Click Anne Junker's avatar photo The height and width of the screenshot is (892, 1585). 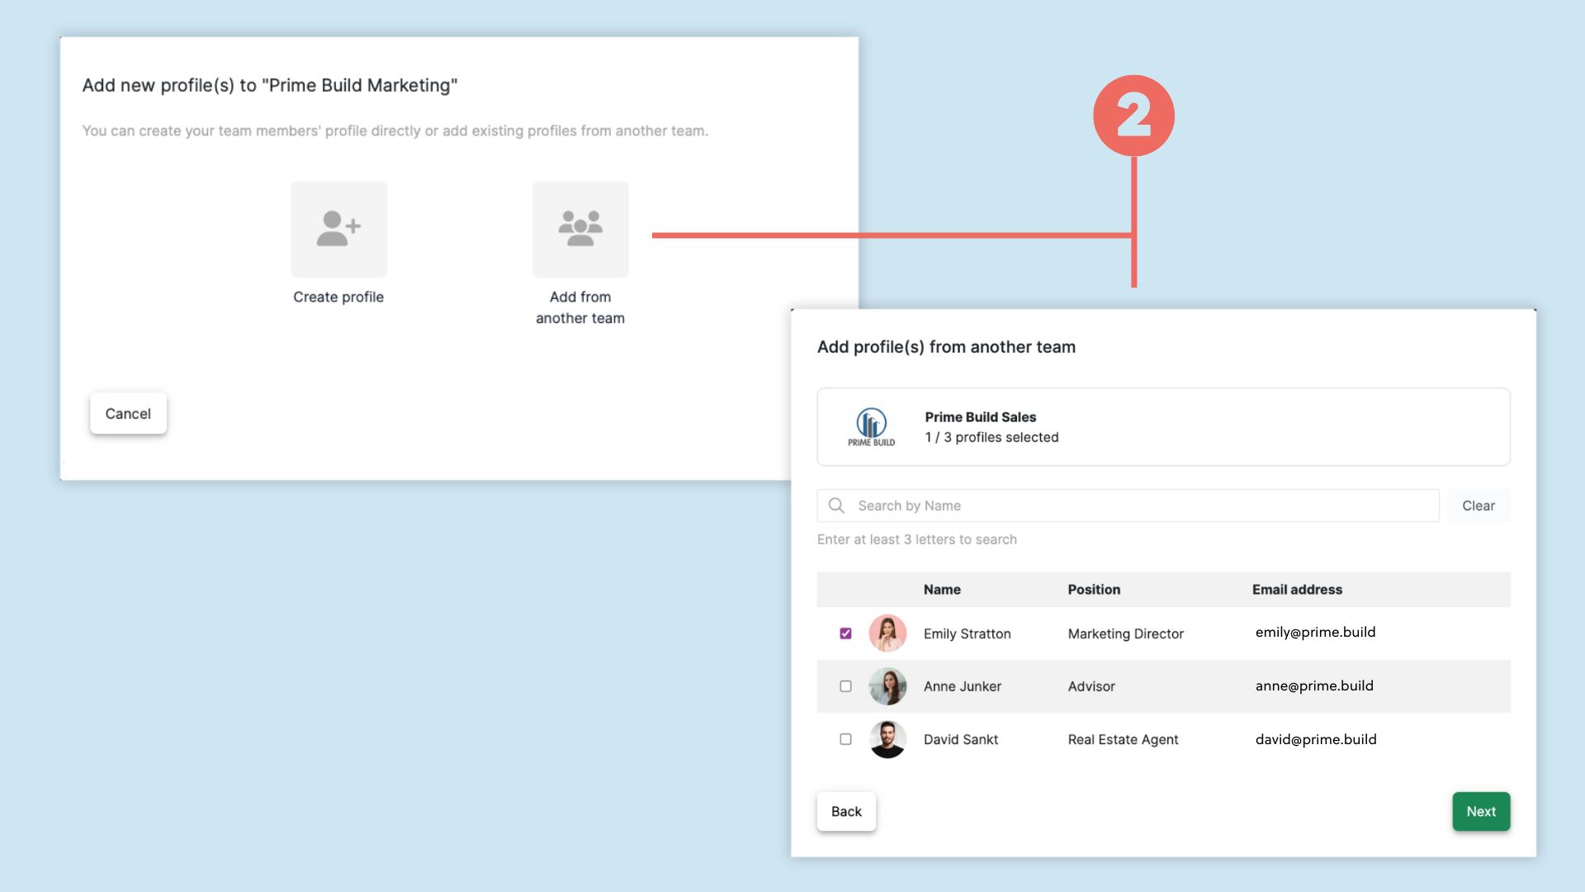click(x=887, y=686)
